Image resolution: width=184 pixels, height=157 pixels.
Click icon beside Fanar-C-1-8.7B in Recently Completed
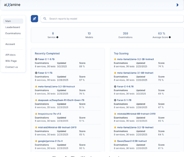pyautogui.click(x=36, y=59)
